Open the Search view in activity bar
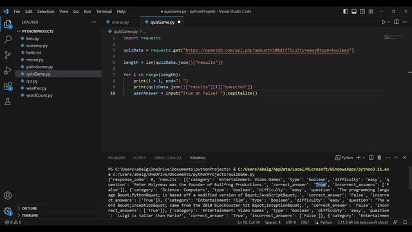Image resolution: width=412 pixels, height=232 pixels. tap(8, 39)
